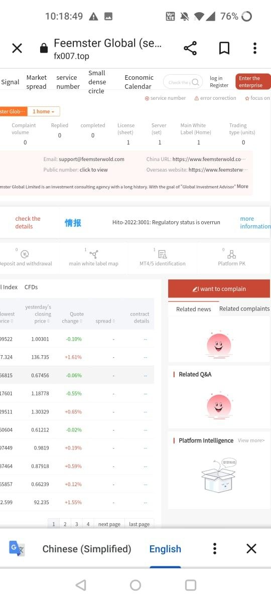Open MT4/5 identification icon
271x602 pixels.
(163, 254)
